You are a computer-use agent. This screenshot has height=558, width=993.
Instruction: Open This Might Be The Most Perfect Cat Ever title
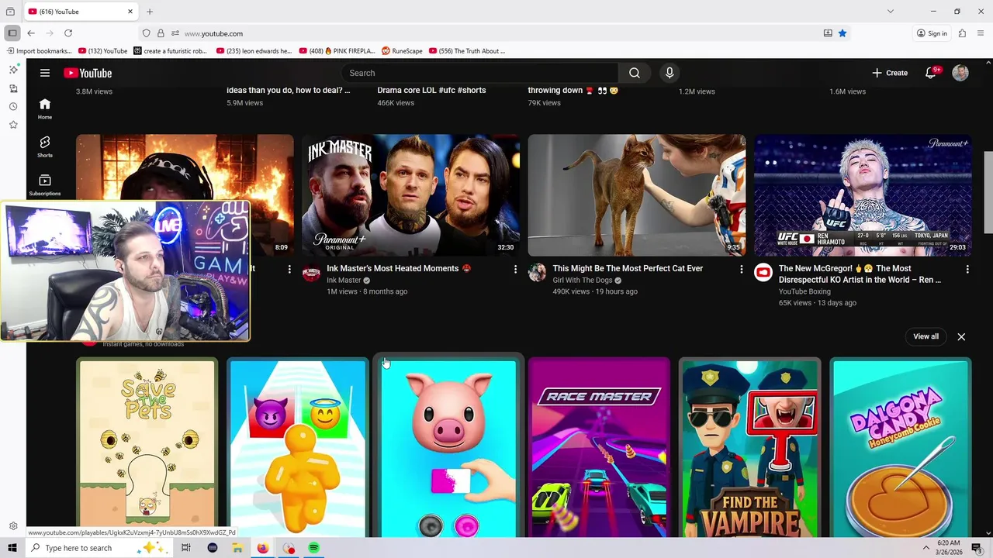coord(628,268)
